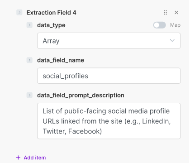Click the social_profiles input field
The height and width of the screenshot is (163, 190).
pyautogui.click(x=109, y=76)
